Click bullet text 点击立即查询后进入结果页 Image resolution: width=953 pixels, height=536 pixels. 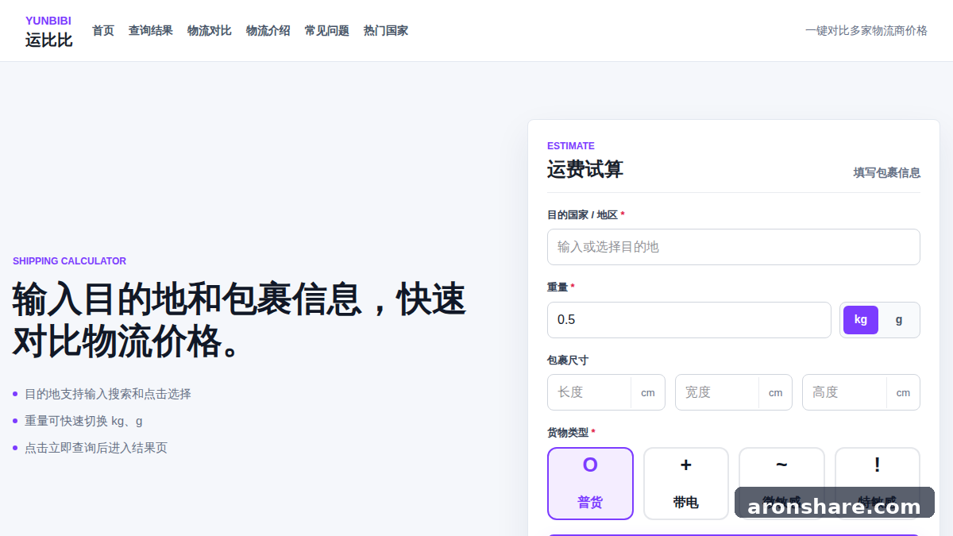tap(96, 448)
